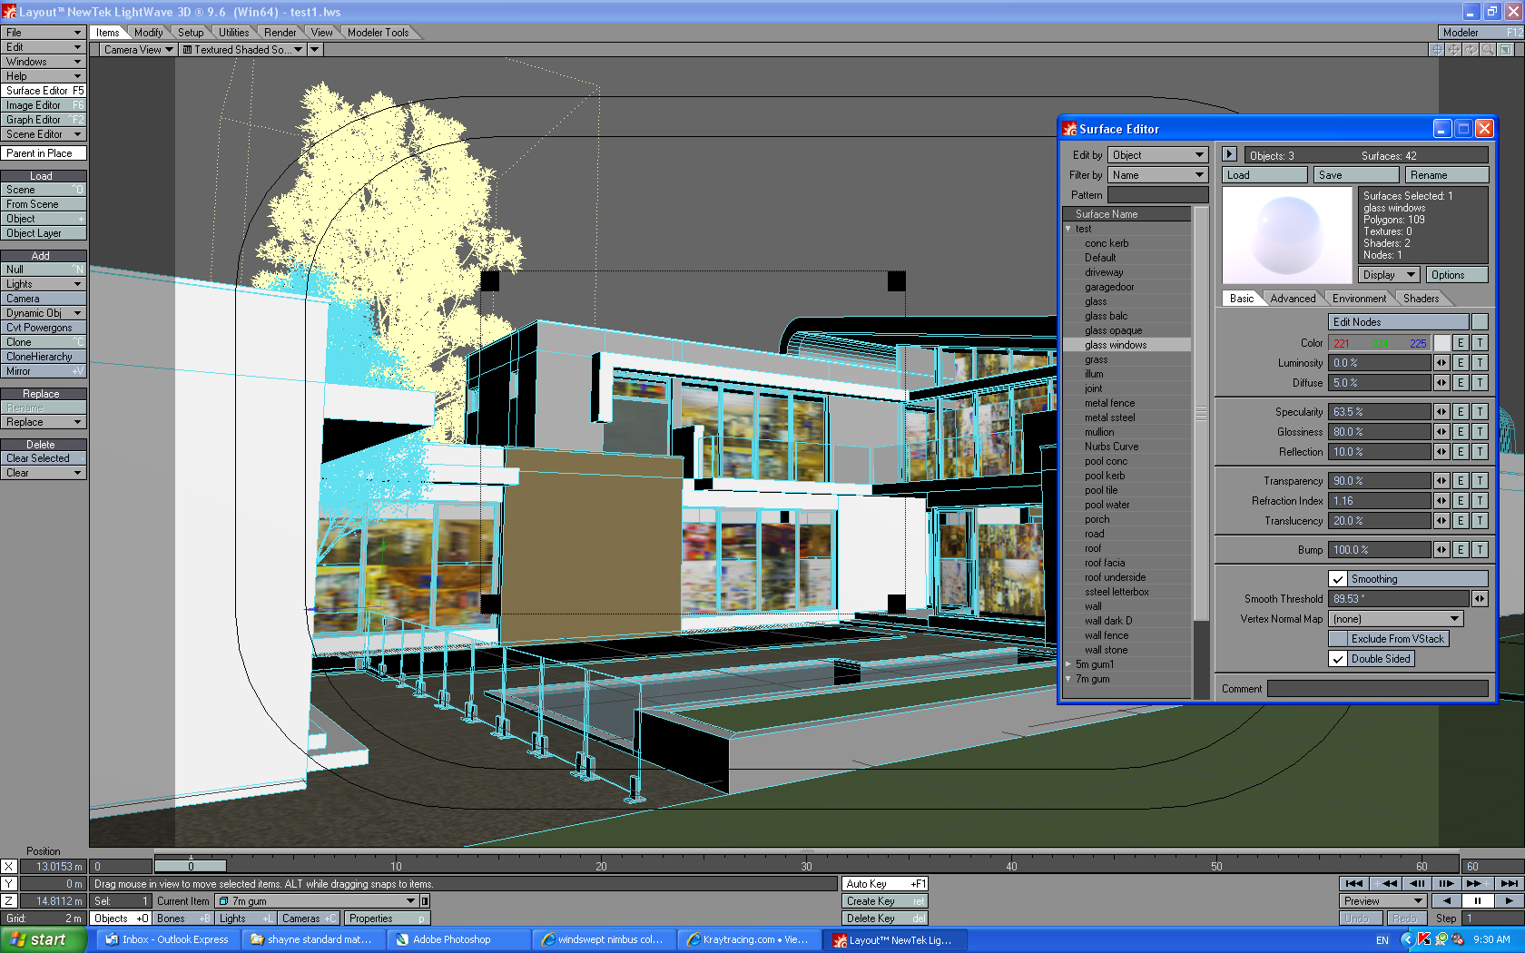1525x953 pixels.
Task: Play the animation forward
Action: tap(1509, 901)
